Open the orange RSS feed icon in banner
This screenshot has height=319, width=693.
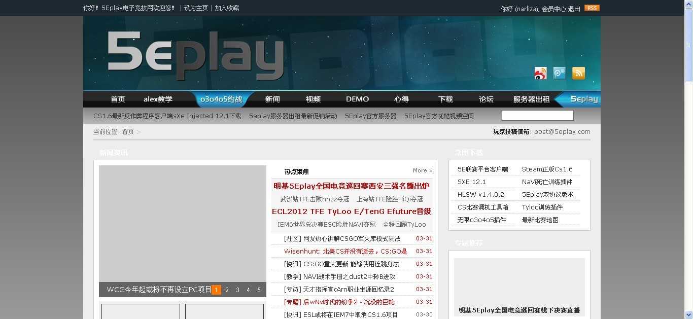pos(578,74)
